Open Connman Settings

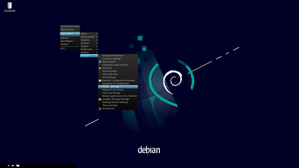118,58
